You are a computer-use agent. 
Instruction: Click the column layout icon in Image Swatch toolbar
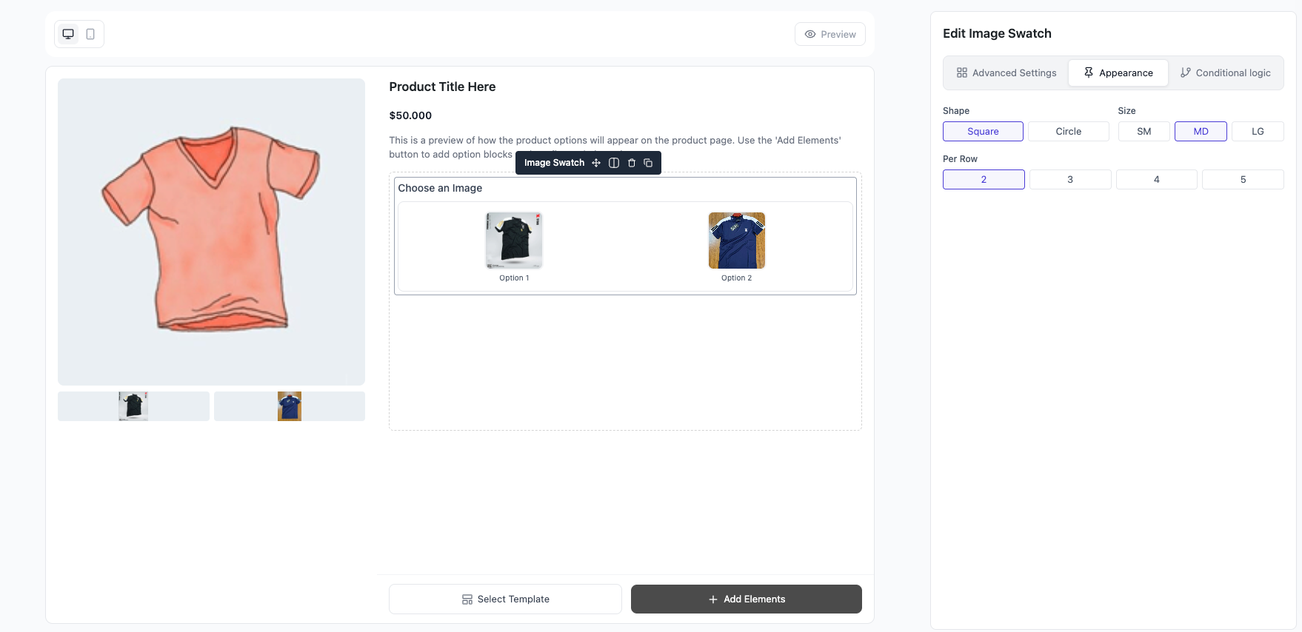[x=614, y=163]
